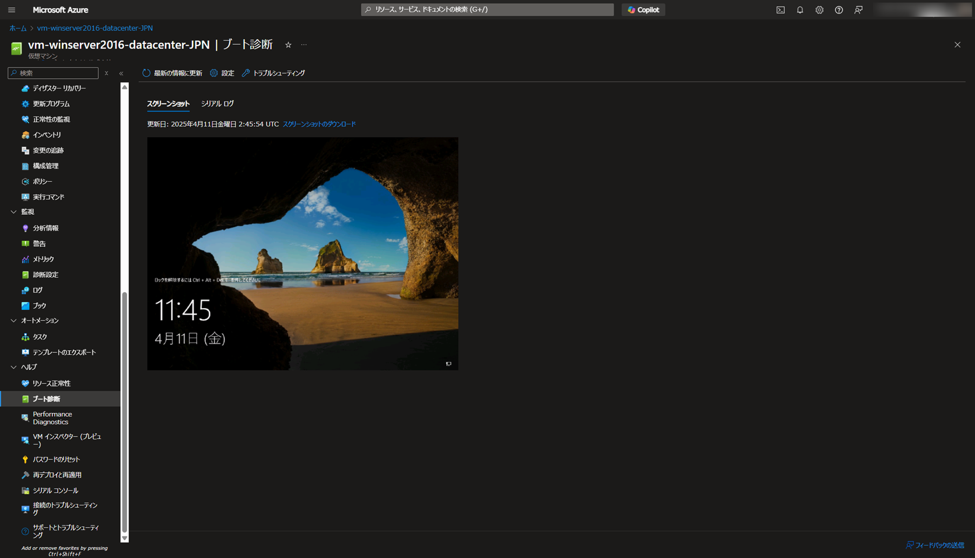
Task: Open the hamburger portal menu
Action: click(12, 10)
